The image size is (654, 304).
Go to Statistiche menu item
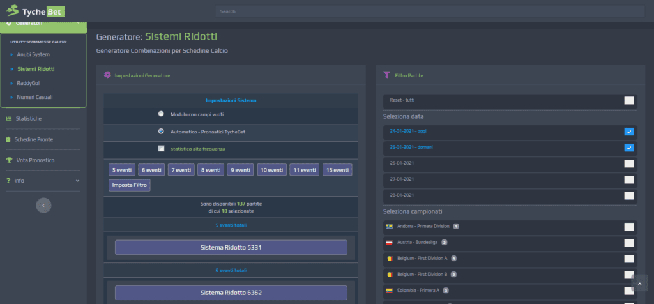29,118
